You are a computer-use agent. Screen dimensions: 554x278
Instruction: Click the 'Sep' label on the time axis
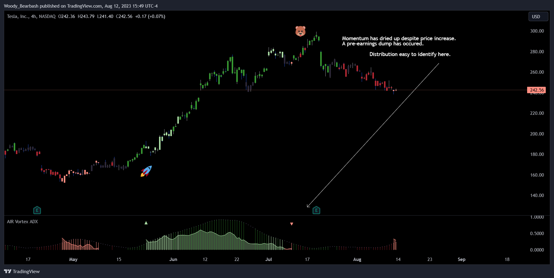(x=462, y=259)
